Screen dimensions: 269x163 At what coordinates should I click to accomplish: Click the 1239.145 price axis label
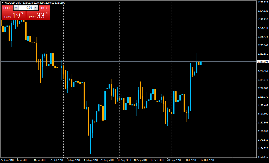(x=263, y=45)
